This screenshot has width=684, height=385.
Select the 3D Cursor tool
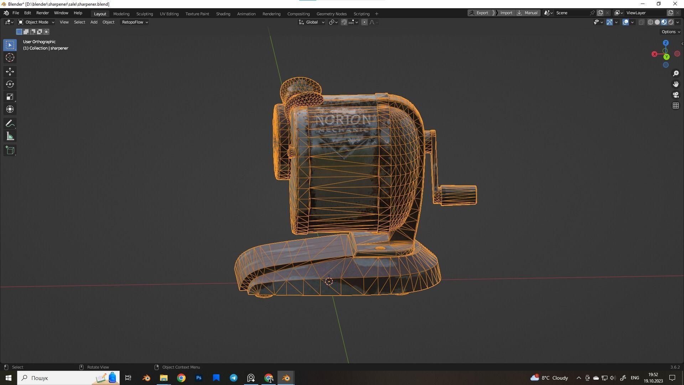click(10, 57)
